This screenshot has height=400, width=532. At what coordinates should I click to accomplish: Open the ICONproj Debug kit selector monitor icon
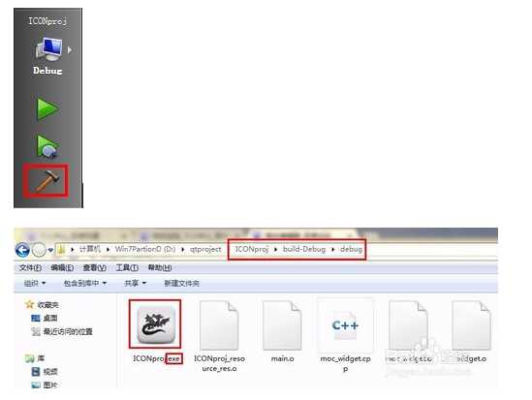pyautogui.click(x=49, y=49)
